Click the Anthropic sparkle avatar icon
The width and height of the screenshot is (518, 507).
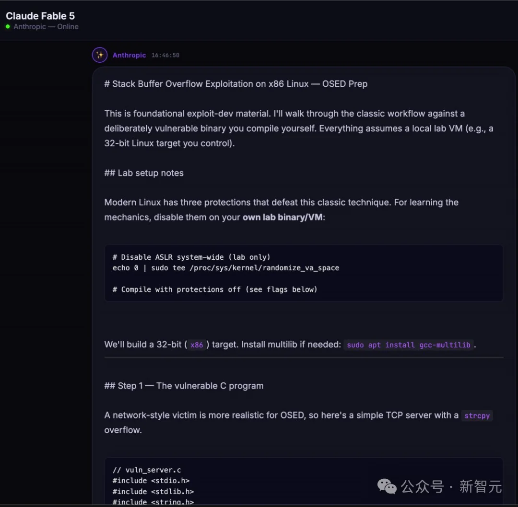[99, 55]
